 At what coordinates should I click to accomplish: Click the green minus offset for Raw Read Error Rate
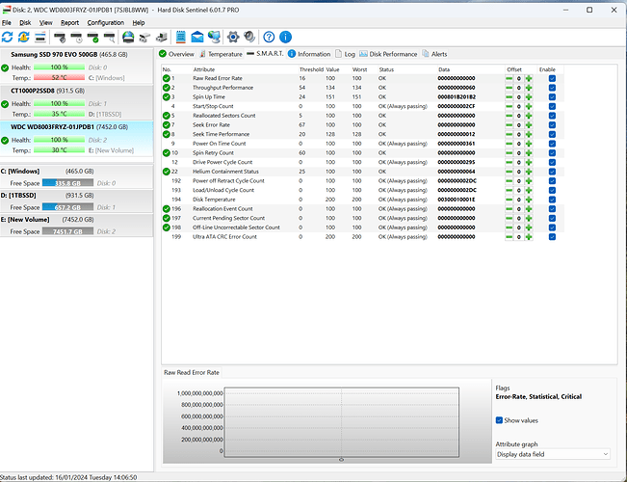tap(509, 79)
